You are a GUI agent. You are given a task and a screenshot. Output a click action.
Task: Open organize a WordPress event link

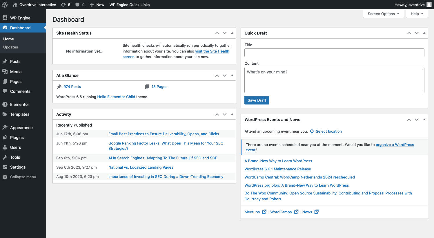395,145
